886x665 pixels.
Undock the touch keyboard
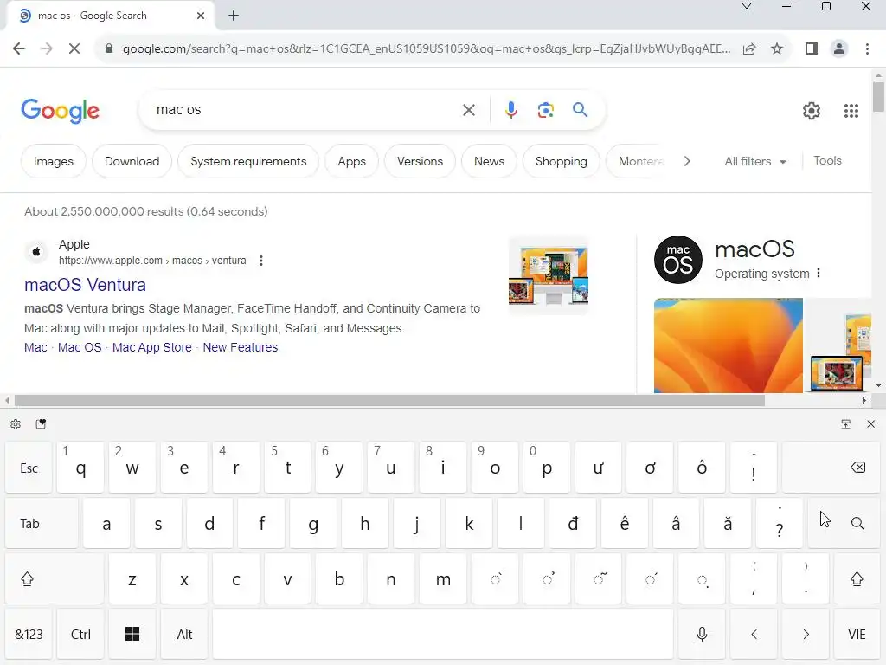pos(846,424)
